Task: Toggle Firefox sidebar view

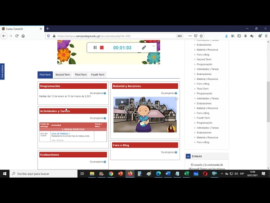Action: coord(239,36)
